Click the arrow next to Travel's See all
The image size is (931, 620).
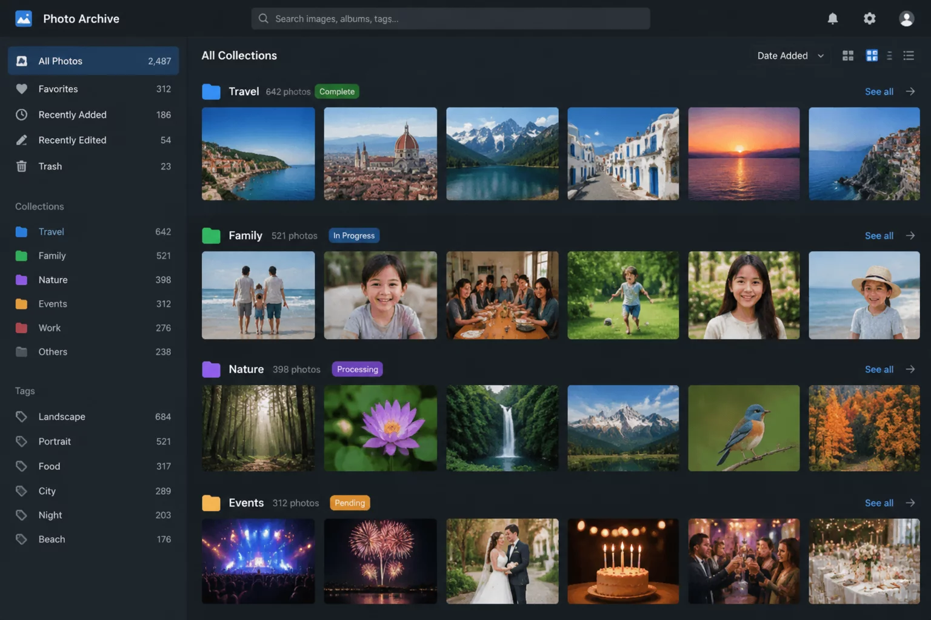coord(910,91)
